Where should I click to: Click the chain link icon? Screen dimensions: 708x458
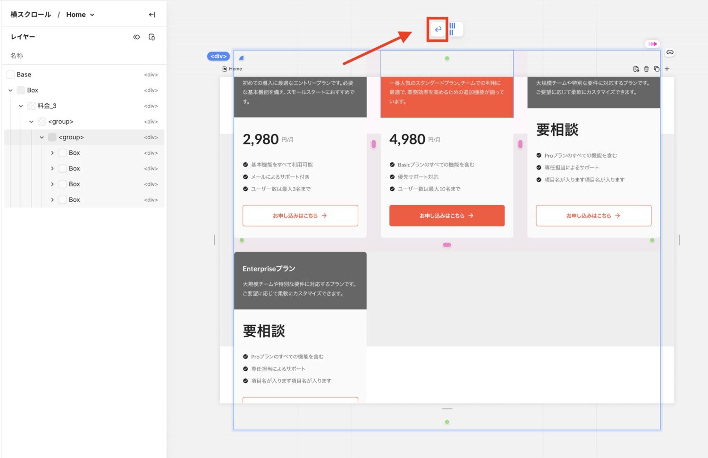click(x=670, y=52)
